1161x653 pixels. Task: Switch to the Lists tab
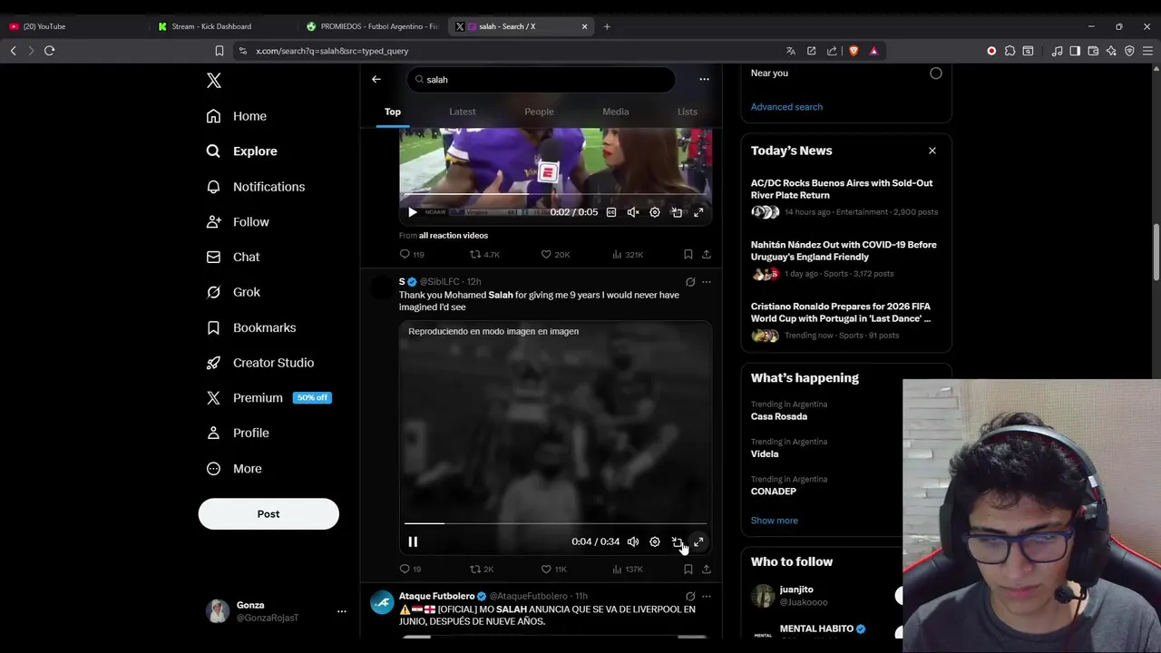click(688, 112)
